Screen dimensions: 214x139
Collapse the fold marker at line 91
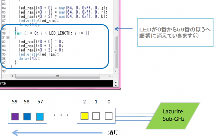(x=8, y=37)
